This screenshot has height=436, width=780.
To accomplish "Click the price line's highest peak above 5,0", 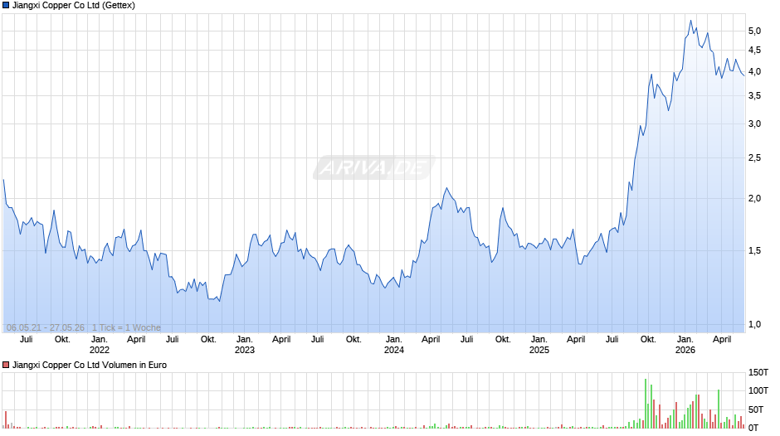I will tap(690, 21).
